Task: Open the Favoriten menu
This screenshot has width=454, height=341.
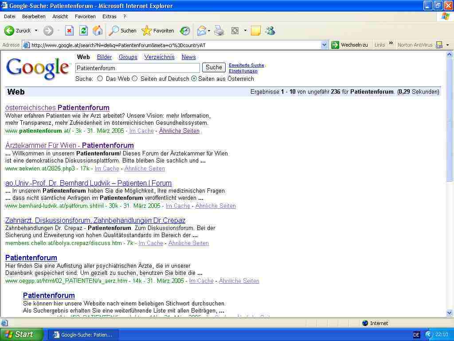Action: pyautogui.click(x=85, y=16)
